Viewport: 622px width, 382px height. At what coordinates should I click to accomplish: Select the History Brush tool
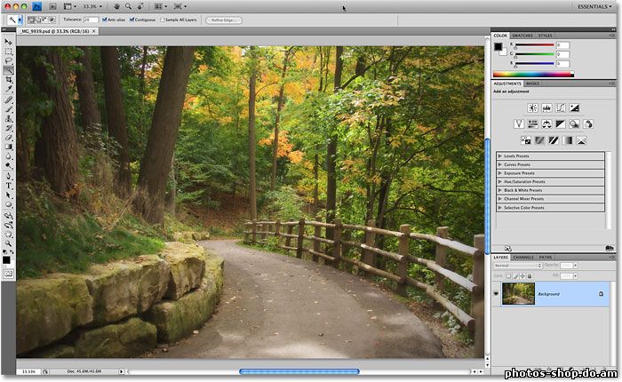pos(8,128)
